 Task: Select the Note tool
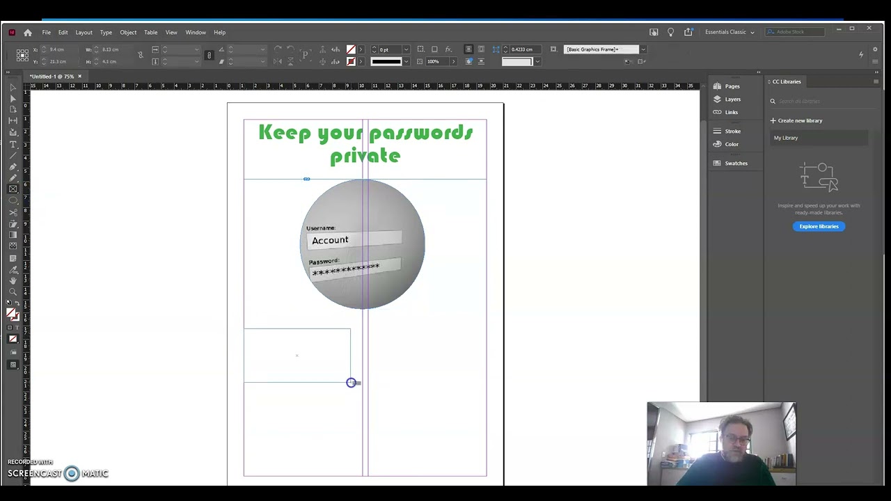point(13,258)
